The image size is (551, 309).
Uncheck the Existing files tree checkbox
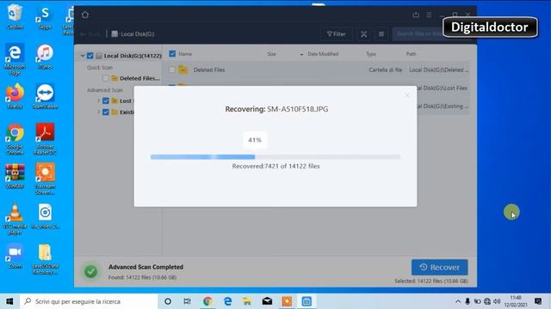pyautogui.click(x=106, y=112)
